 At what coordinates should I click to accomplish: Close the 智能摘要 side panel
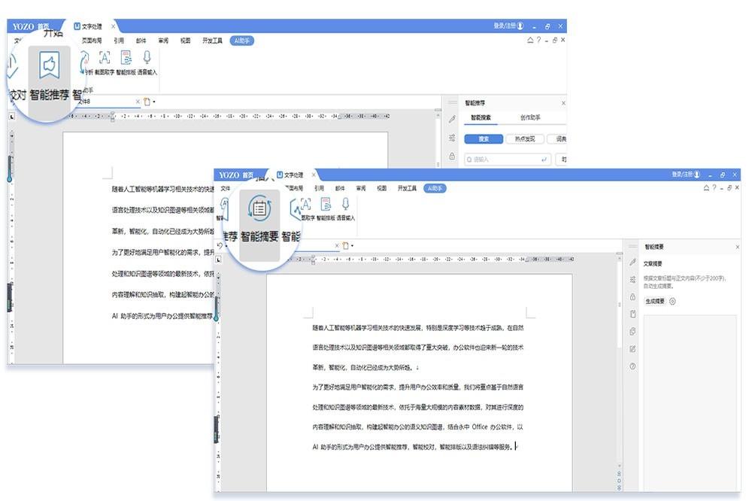pyautogui.click(x=738, y=247)
